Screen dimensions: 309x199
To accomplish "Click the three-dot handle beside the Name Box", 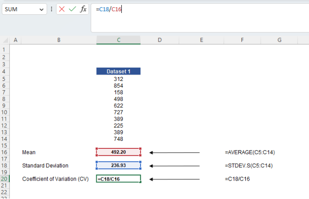I will 51,9.
